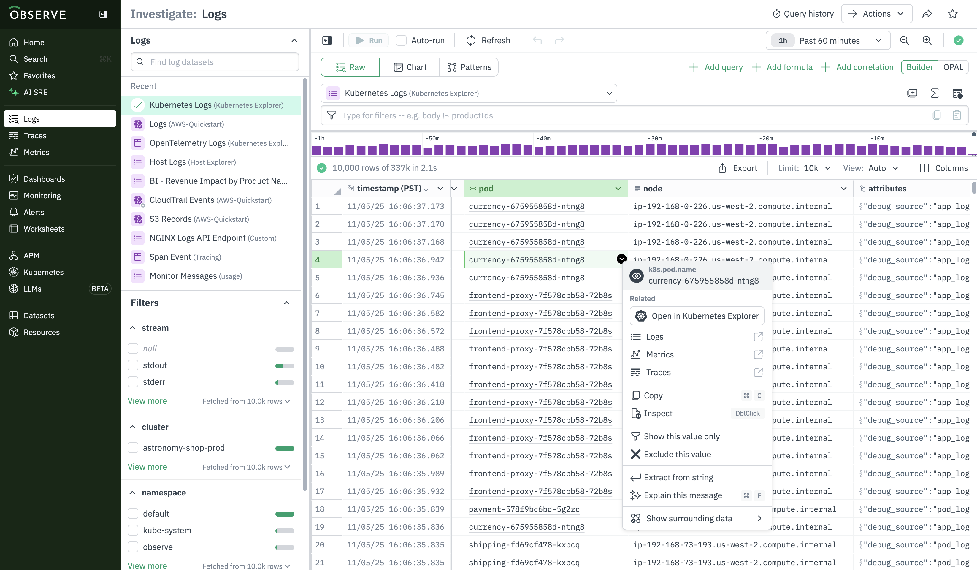Click the -30m histogram timeline marker

[655, 138]
